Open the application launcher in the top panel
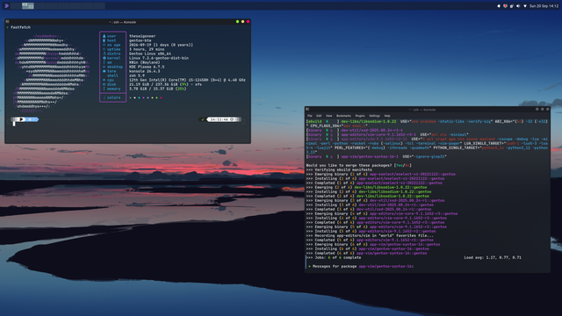 click(6, 6)
